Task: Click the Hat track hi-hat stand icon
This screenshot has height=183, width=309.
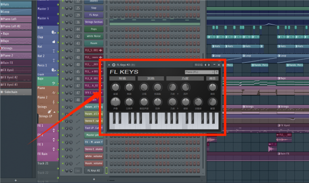Action: tap(54, 51)
